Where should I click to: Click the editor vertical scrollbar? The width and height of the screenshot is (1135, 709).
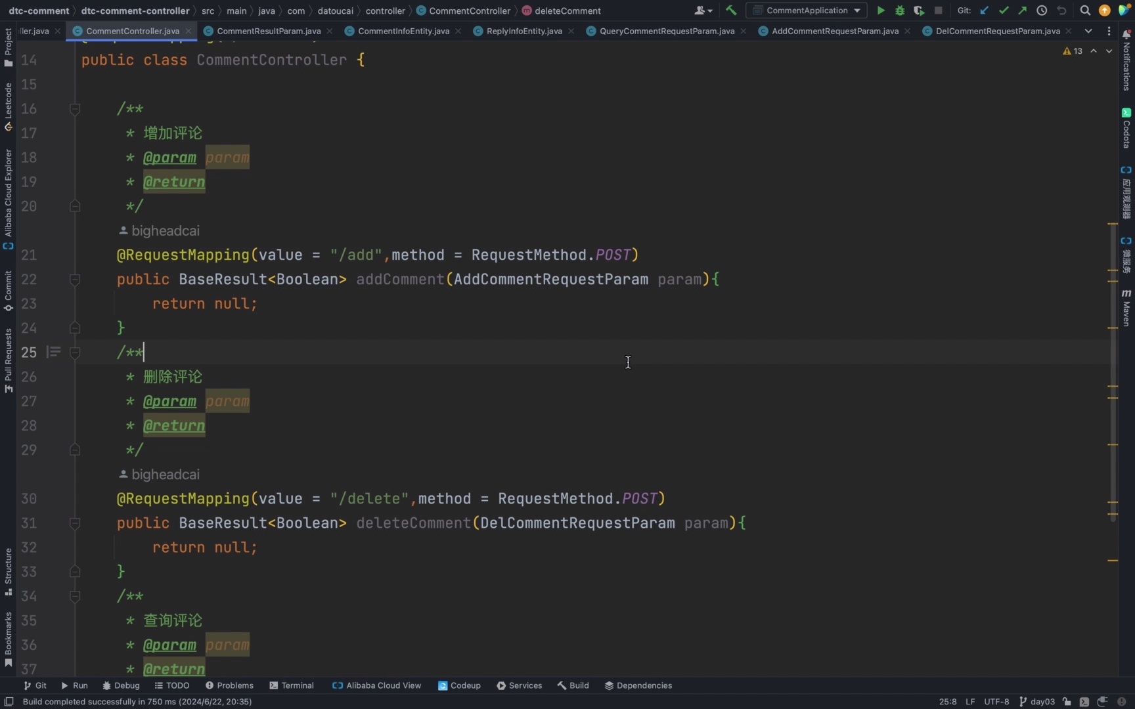1113,372
